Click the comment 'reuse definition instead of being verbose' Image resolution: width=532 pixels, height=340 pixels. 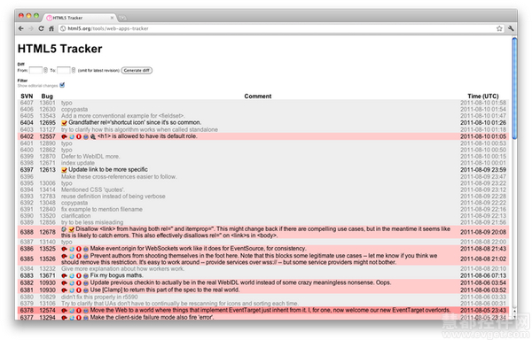[x=113, y=197]
